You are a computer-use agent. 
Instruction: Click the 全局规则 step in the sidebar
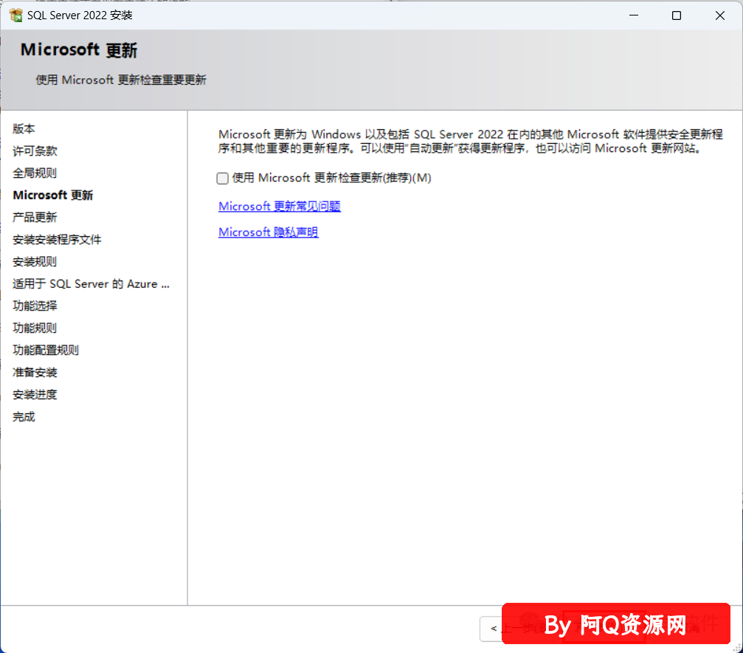(x=35, y=173)
